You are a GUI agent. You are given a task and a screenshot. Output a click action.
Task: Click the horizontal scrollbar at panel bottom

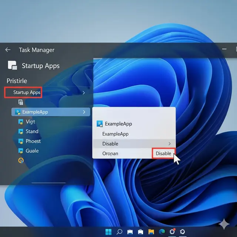coord(49,183)
